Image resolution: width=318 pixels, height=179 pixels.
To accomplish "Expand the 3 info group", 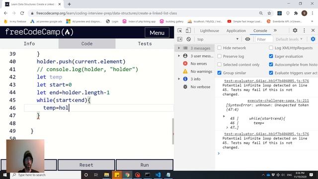I will tap(179, 79).
